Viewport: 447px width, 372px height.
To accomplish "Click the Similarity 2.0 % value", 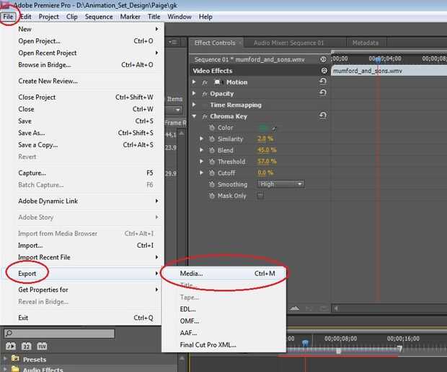I will point(265,139).
